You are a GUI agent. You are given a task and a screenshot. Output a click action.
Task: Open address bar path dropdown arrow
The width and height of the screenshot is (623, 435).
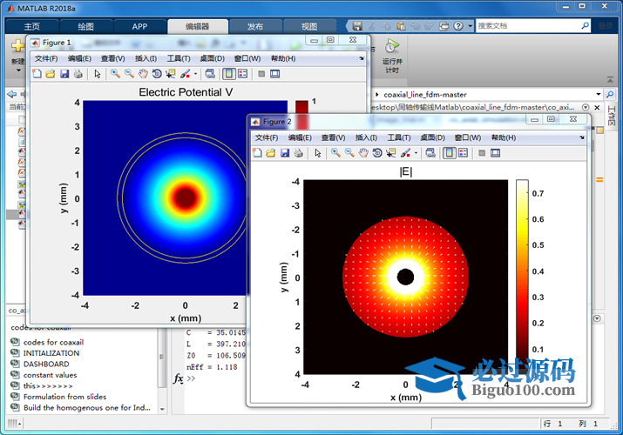599,94
